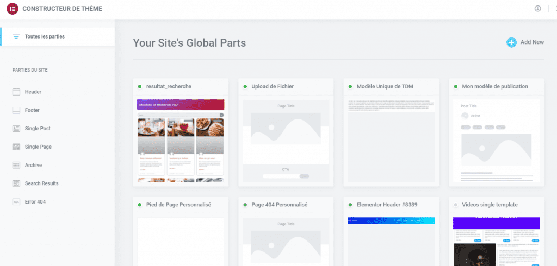557x266 pixels.
Task: Click the grey dot beside Videos single template
Action: 456,205
